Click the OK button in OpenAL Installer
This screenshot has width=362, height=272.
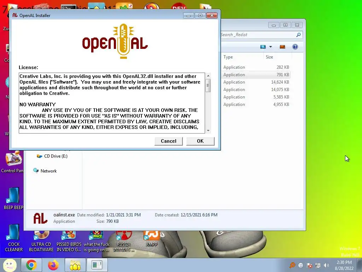click(x=200, y=141)
